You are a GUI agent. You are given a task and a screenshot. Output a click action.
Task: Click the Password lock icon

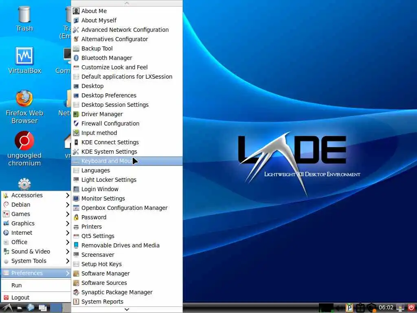point(76,217)
